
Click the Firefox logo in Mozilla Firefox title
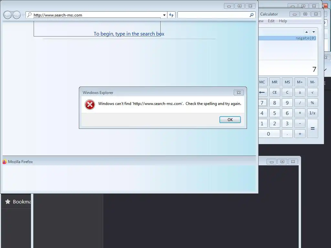click(x=5, y=162)
